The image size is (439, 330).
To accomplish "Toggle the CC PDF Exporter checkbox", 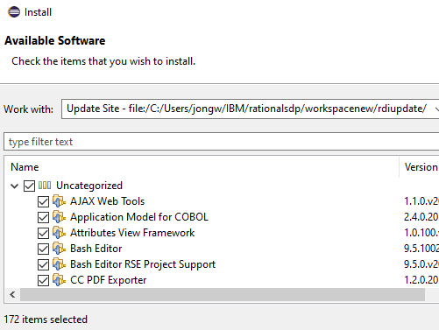I will 43,280.
